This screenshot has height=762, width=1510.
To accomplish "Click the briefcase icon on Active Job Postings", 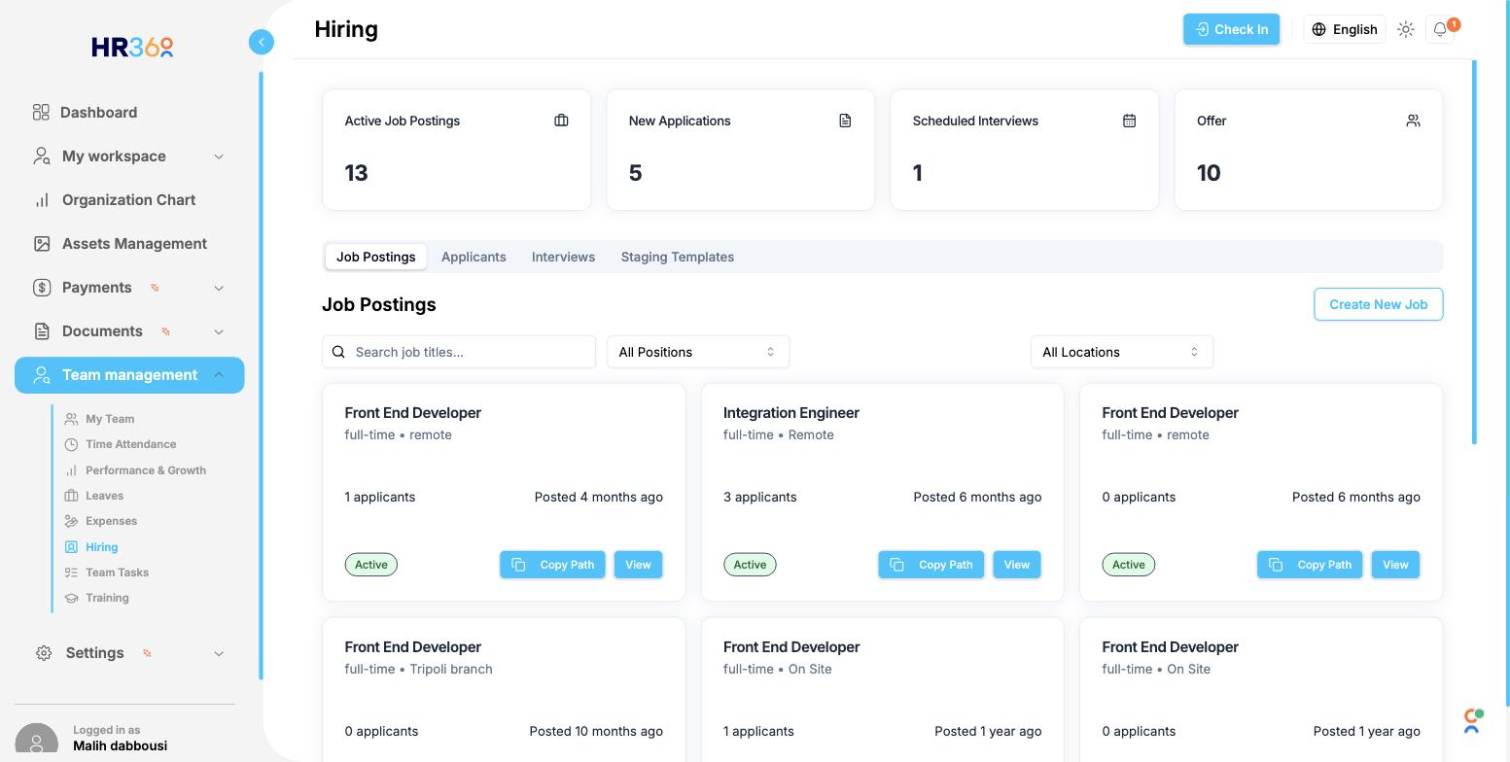I will point(561,121).
